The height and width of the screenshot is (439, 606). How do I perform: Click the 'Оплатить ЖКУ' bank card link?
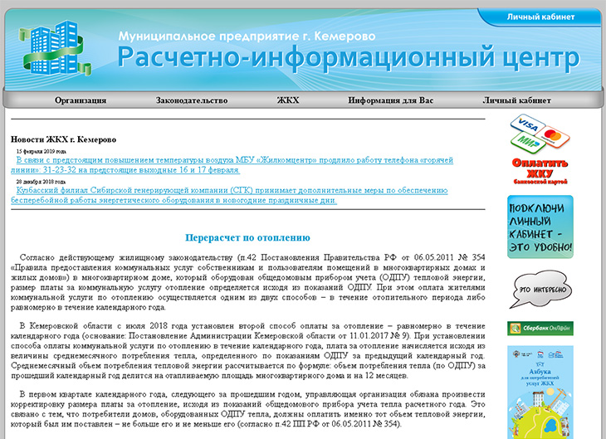[x=540, y=171]
